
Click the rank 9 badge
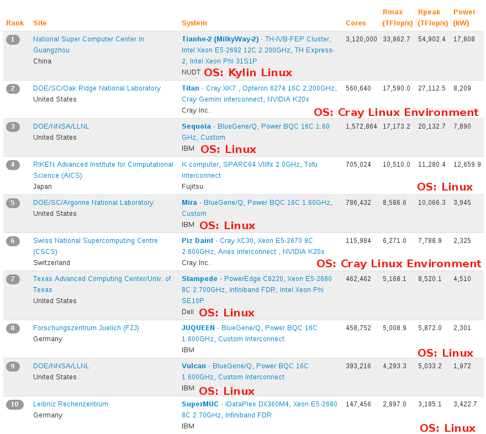pos(13,367)
